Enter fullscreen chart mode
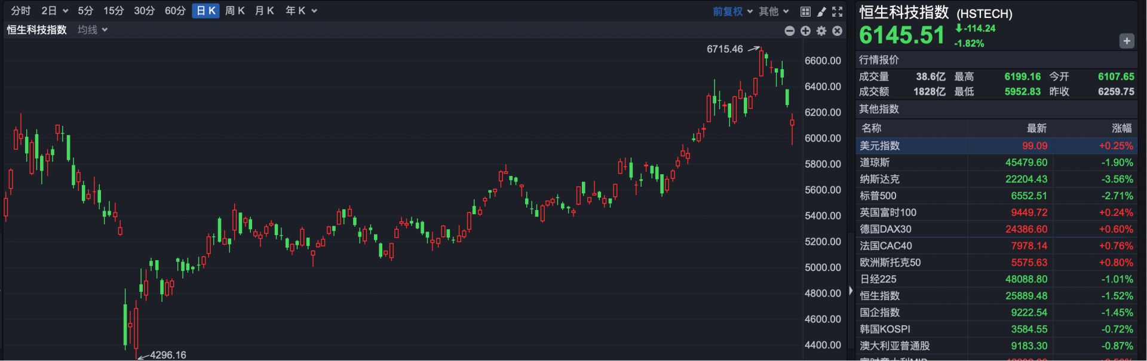Viewport: 1147px width, 361px height. (x=838, y=11)
